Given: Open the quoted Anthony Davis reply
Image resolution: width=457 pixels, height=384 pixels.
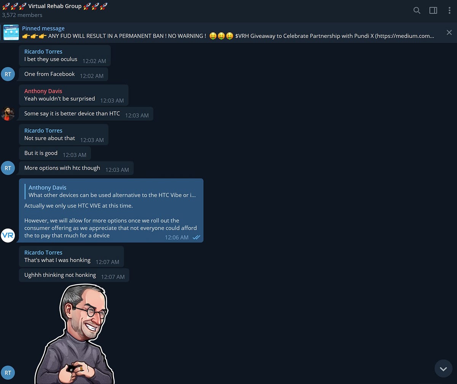Looking at the screenshot, I should pos(112,191).
